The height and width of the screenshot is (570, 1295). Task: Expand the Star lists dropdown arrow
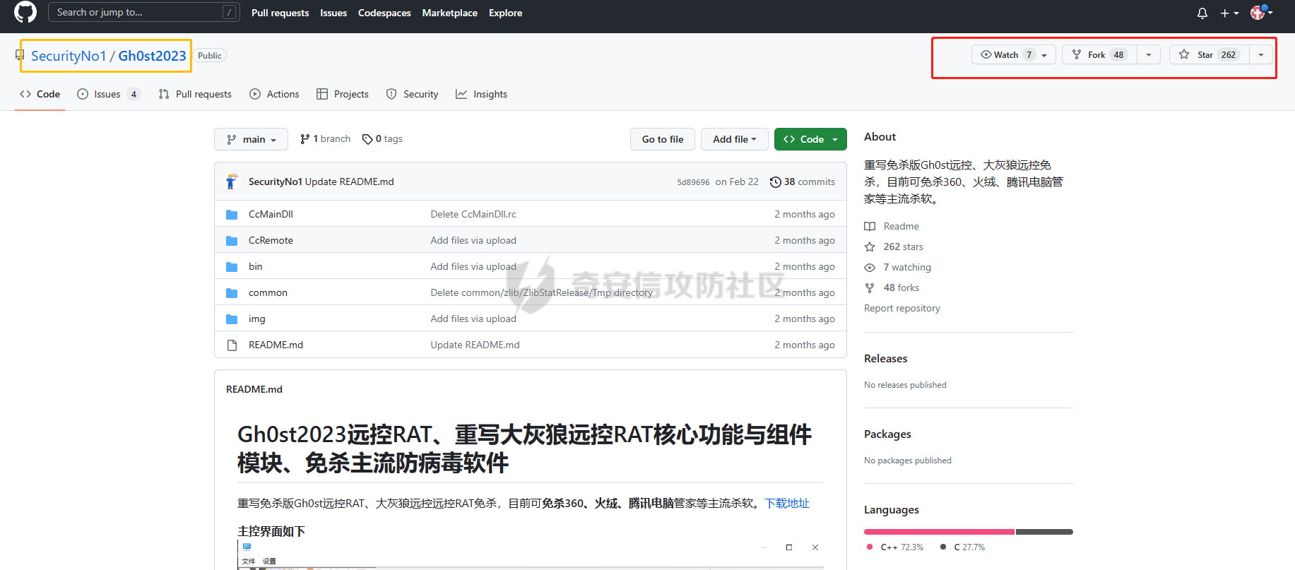1261,54
